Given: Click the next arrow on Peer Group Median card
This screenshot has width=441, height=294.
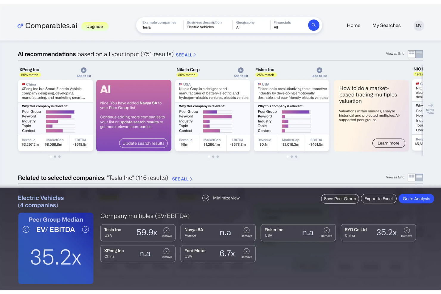Looking at the screenshot, I should click(86, 229).
